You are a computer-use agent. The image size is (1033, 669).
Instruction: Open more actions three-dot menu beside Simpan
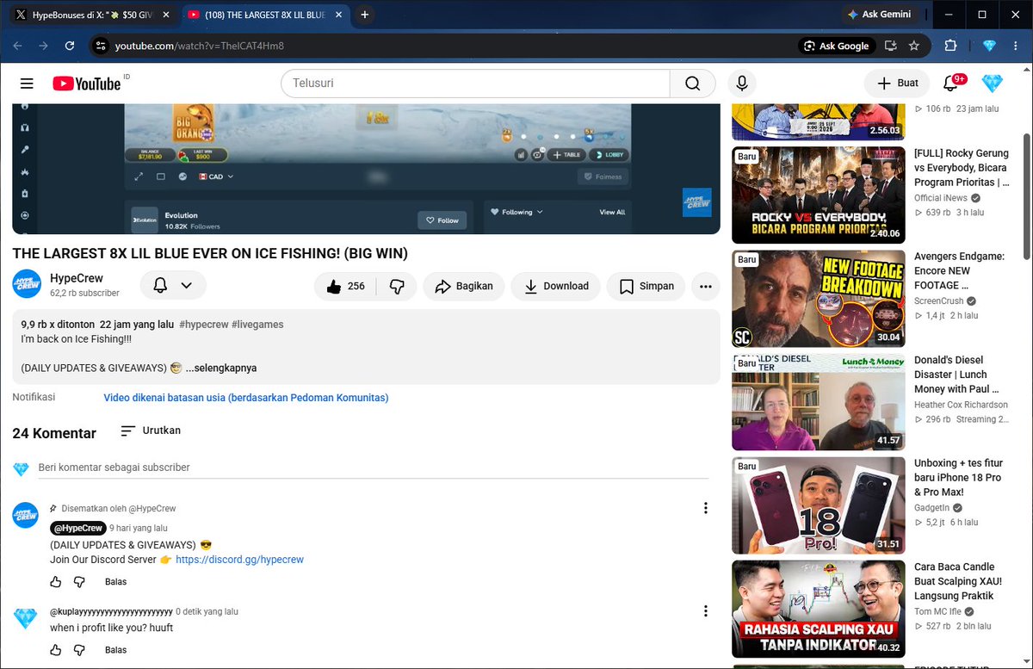click(706, 286)
